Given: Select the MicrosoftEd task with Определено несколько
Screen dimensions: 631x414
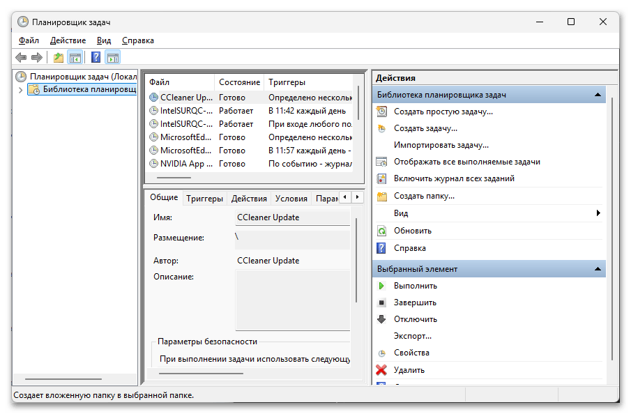Looking at the screenshot, I should (x=250, y=137).
